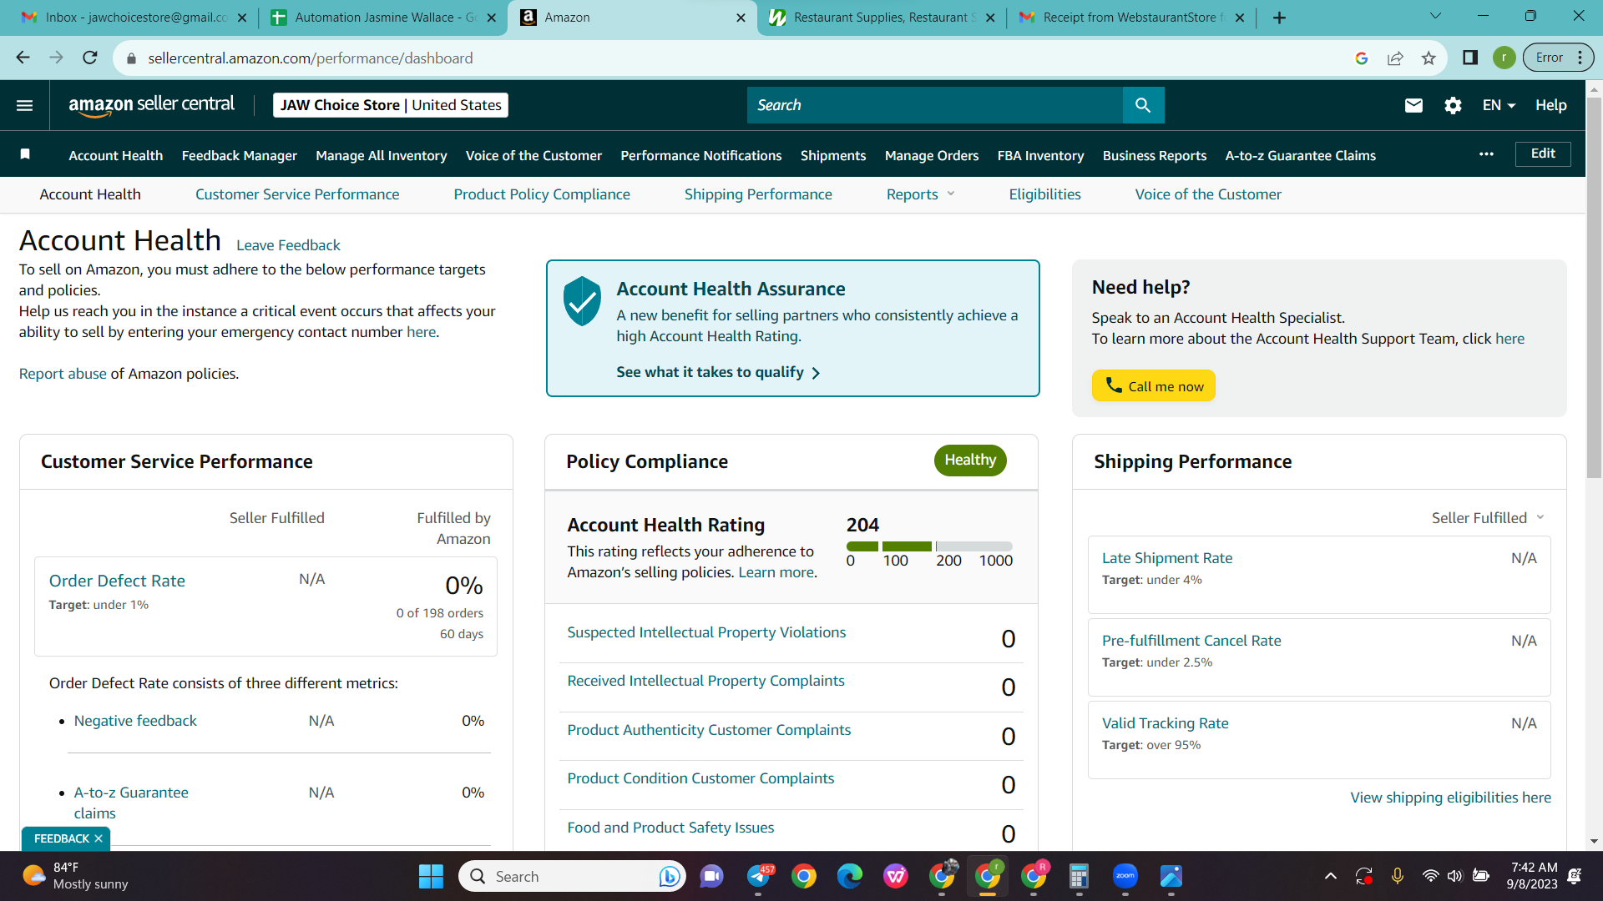Click the Account Health Rating progress bar

(x=928, y=546)
